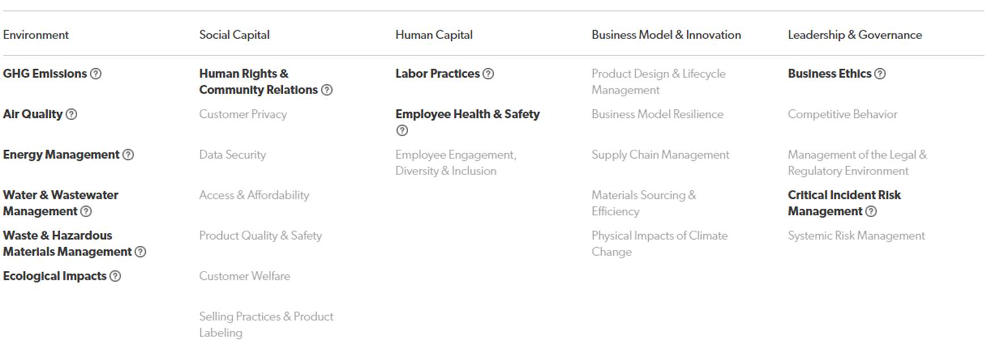Click the Energy Management question mark icon

point(128,155)
